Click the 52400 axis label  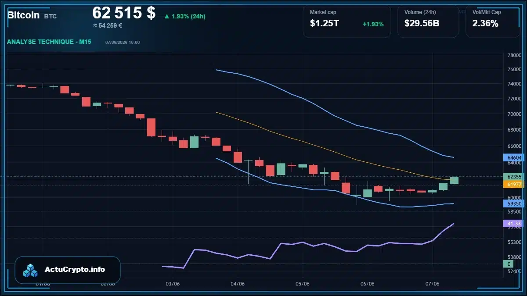pyautogui.click(x=514, y=271)
